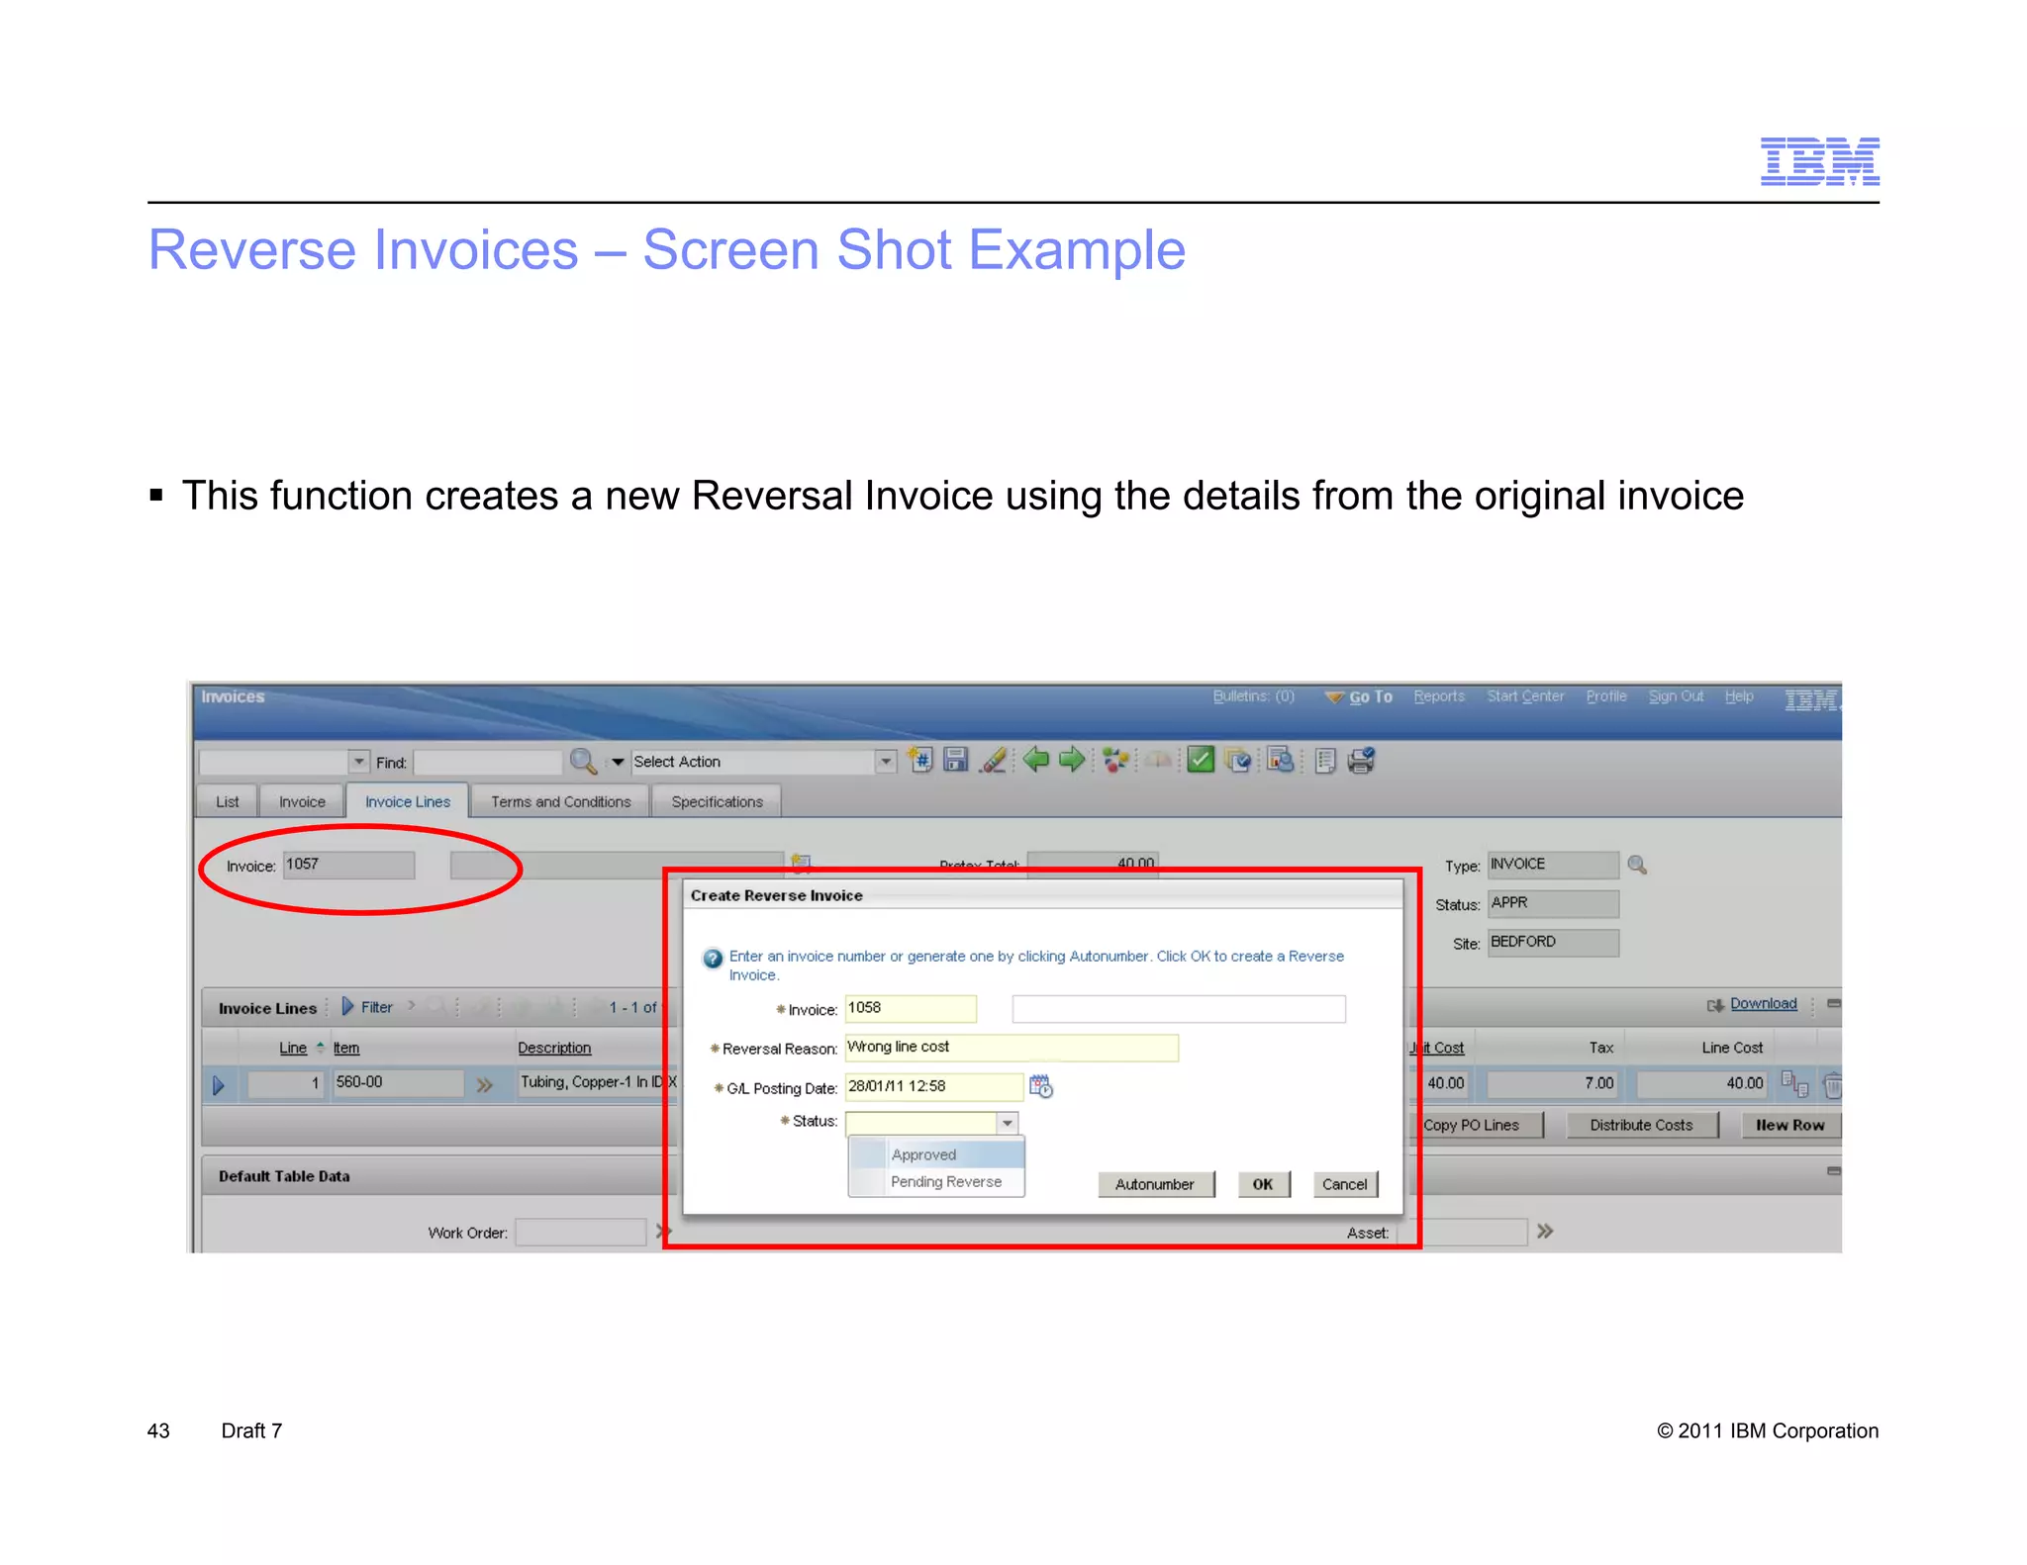Expand invoice line 1 with the blue triangle

(x=219, y=1085)
